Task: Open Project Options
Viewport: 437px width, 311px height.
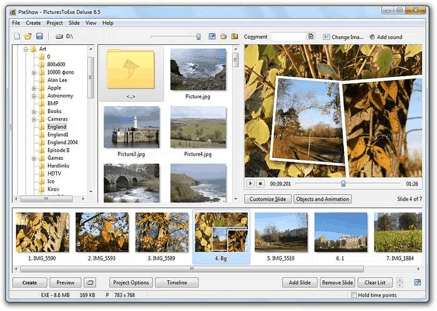Action: (131, 282)
